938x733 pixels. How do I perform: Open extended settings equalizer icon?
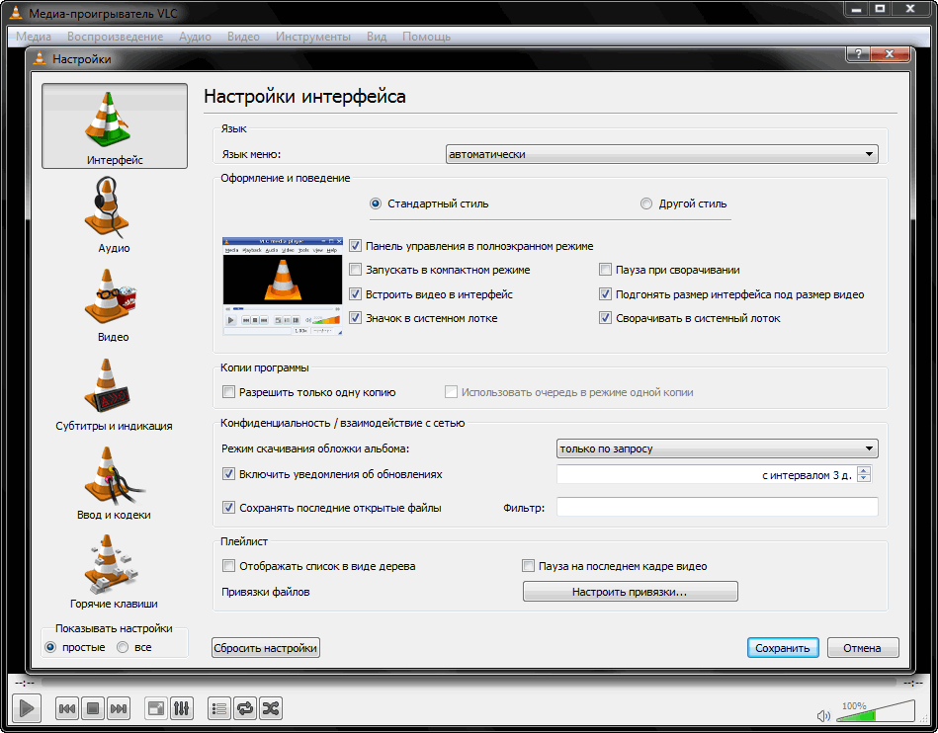click(182, 707)
